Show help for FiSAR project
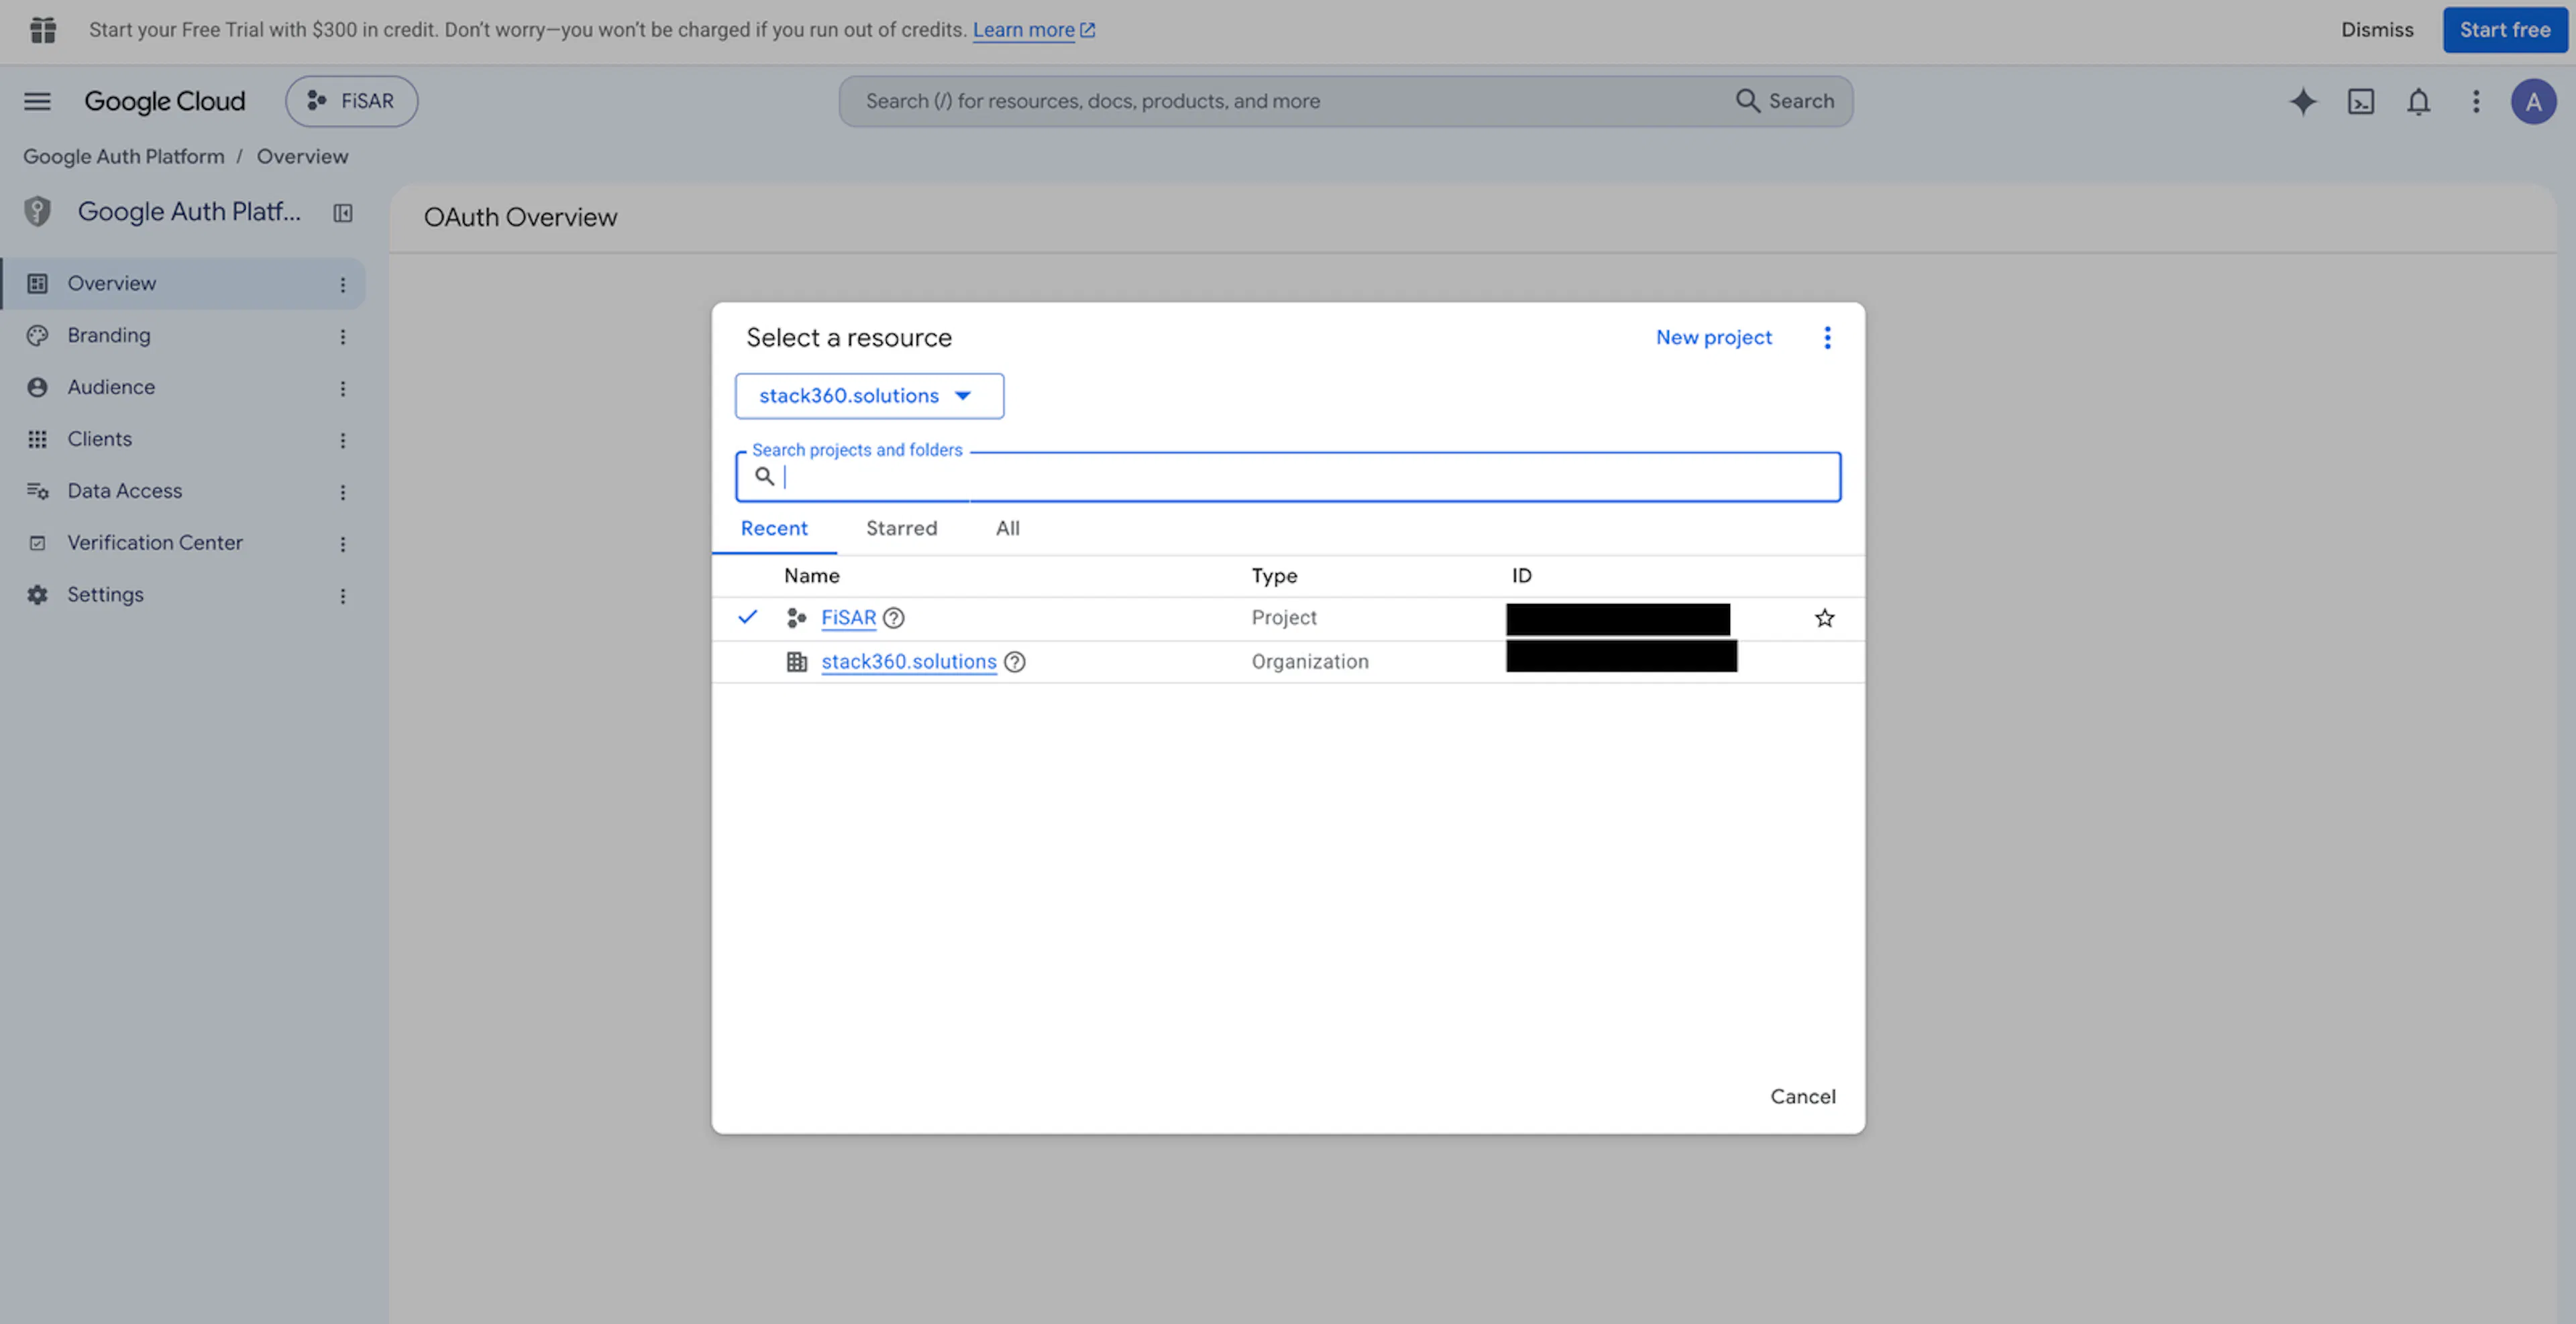2576x1324 pixels. click(894, 619)
